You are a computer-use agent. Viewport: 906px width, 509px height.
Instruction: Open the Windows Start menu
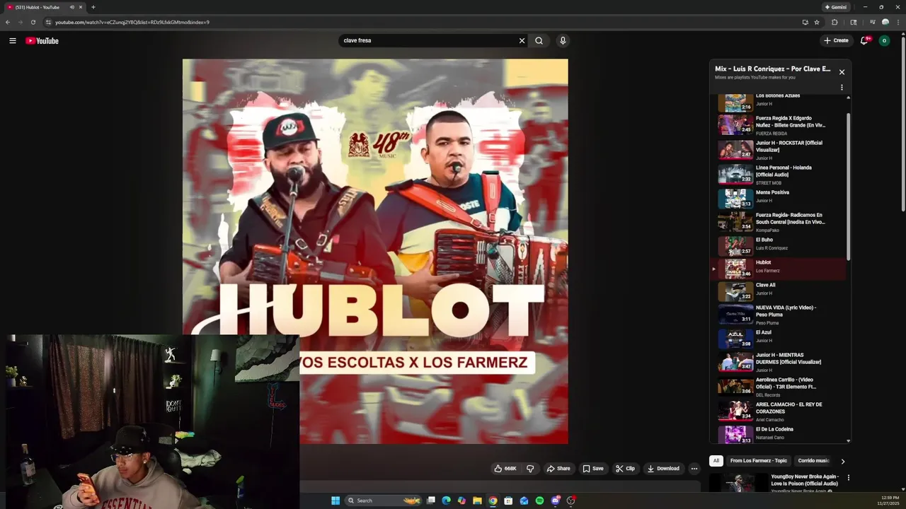pyautogui.click(x=336, y=501)
